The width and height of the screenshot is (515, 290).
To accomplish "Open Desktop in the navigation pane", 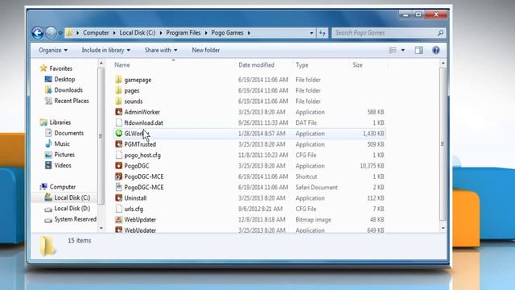I will click(x=64, y=79).
